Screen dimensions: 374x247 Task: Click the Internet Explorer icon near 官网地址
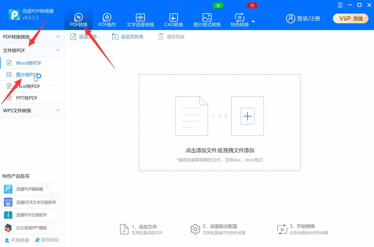pos(38,240)
